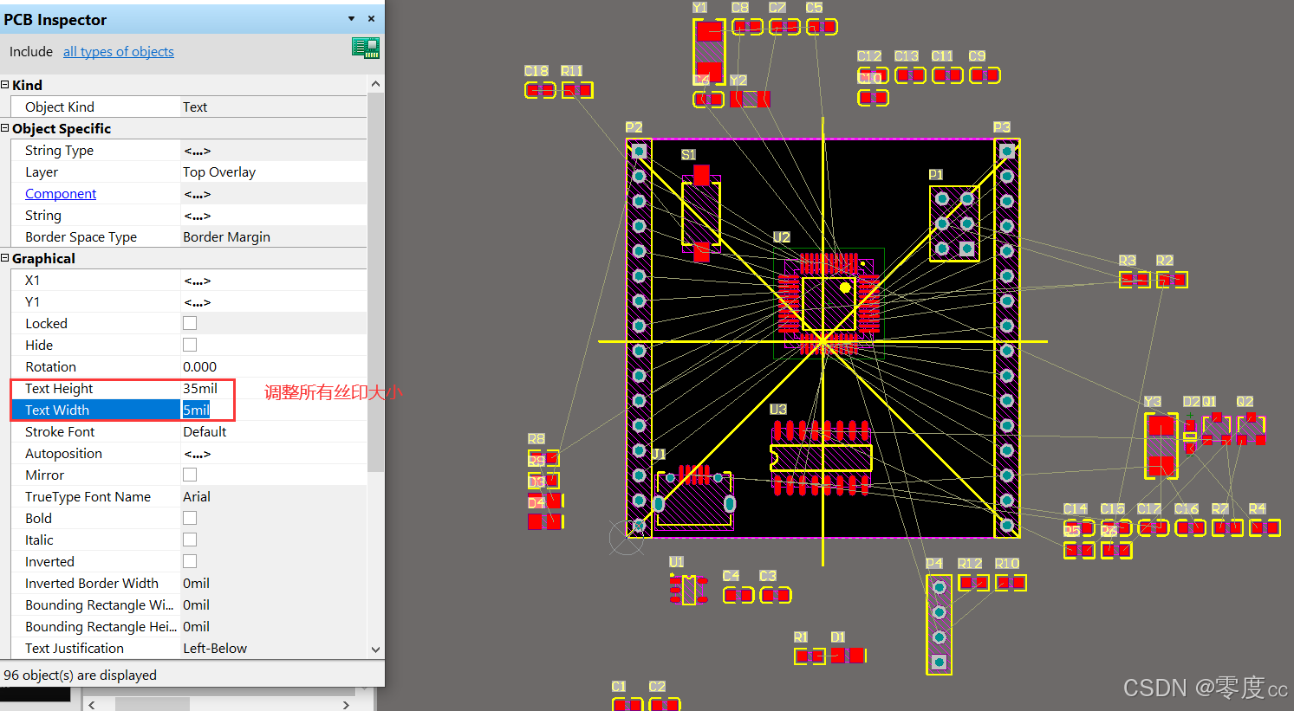1294x711 pixels.
Task: Select the X1 value cell
Action: click(274, 281)
